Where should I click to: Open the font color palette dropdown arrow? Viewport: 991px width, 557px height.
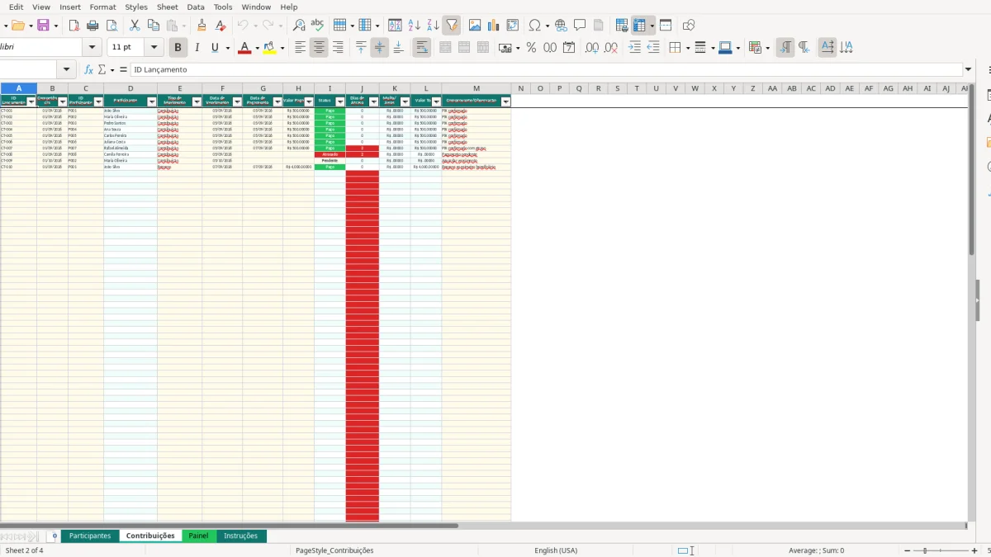coord(257,48)
